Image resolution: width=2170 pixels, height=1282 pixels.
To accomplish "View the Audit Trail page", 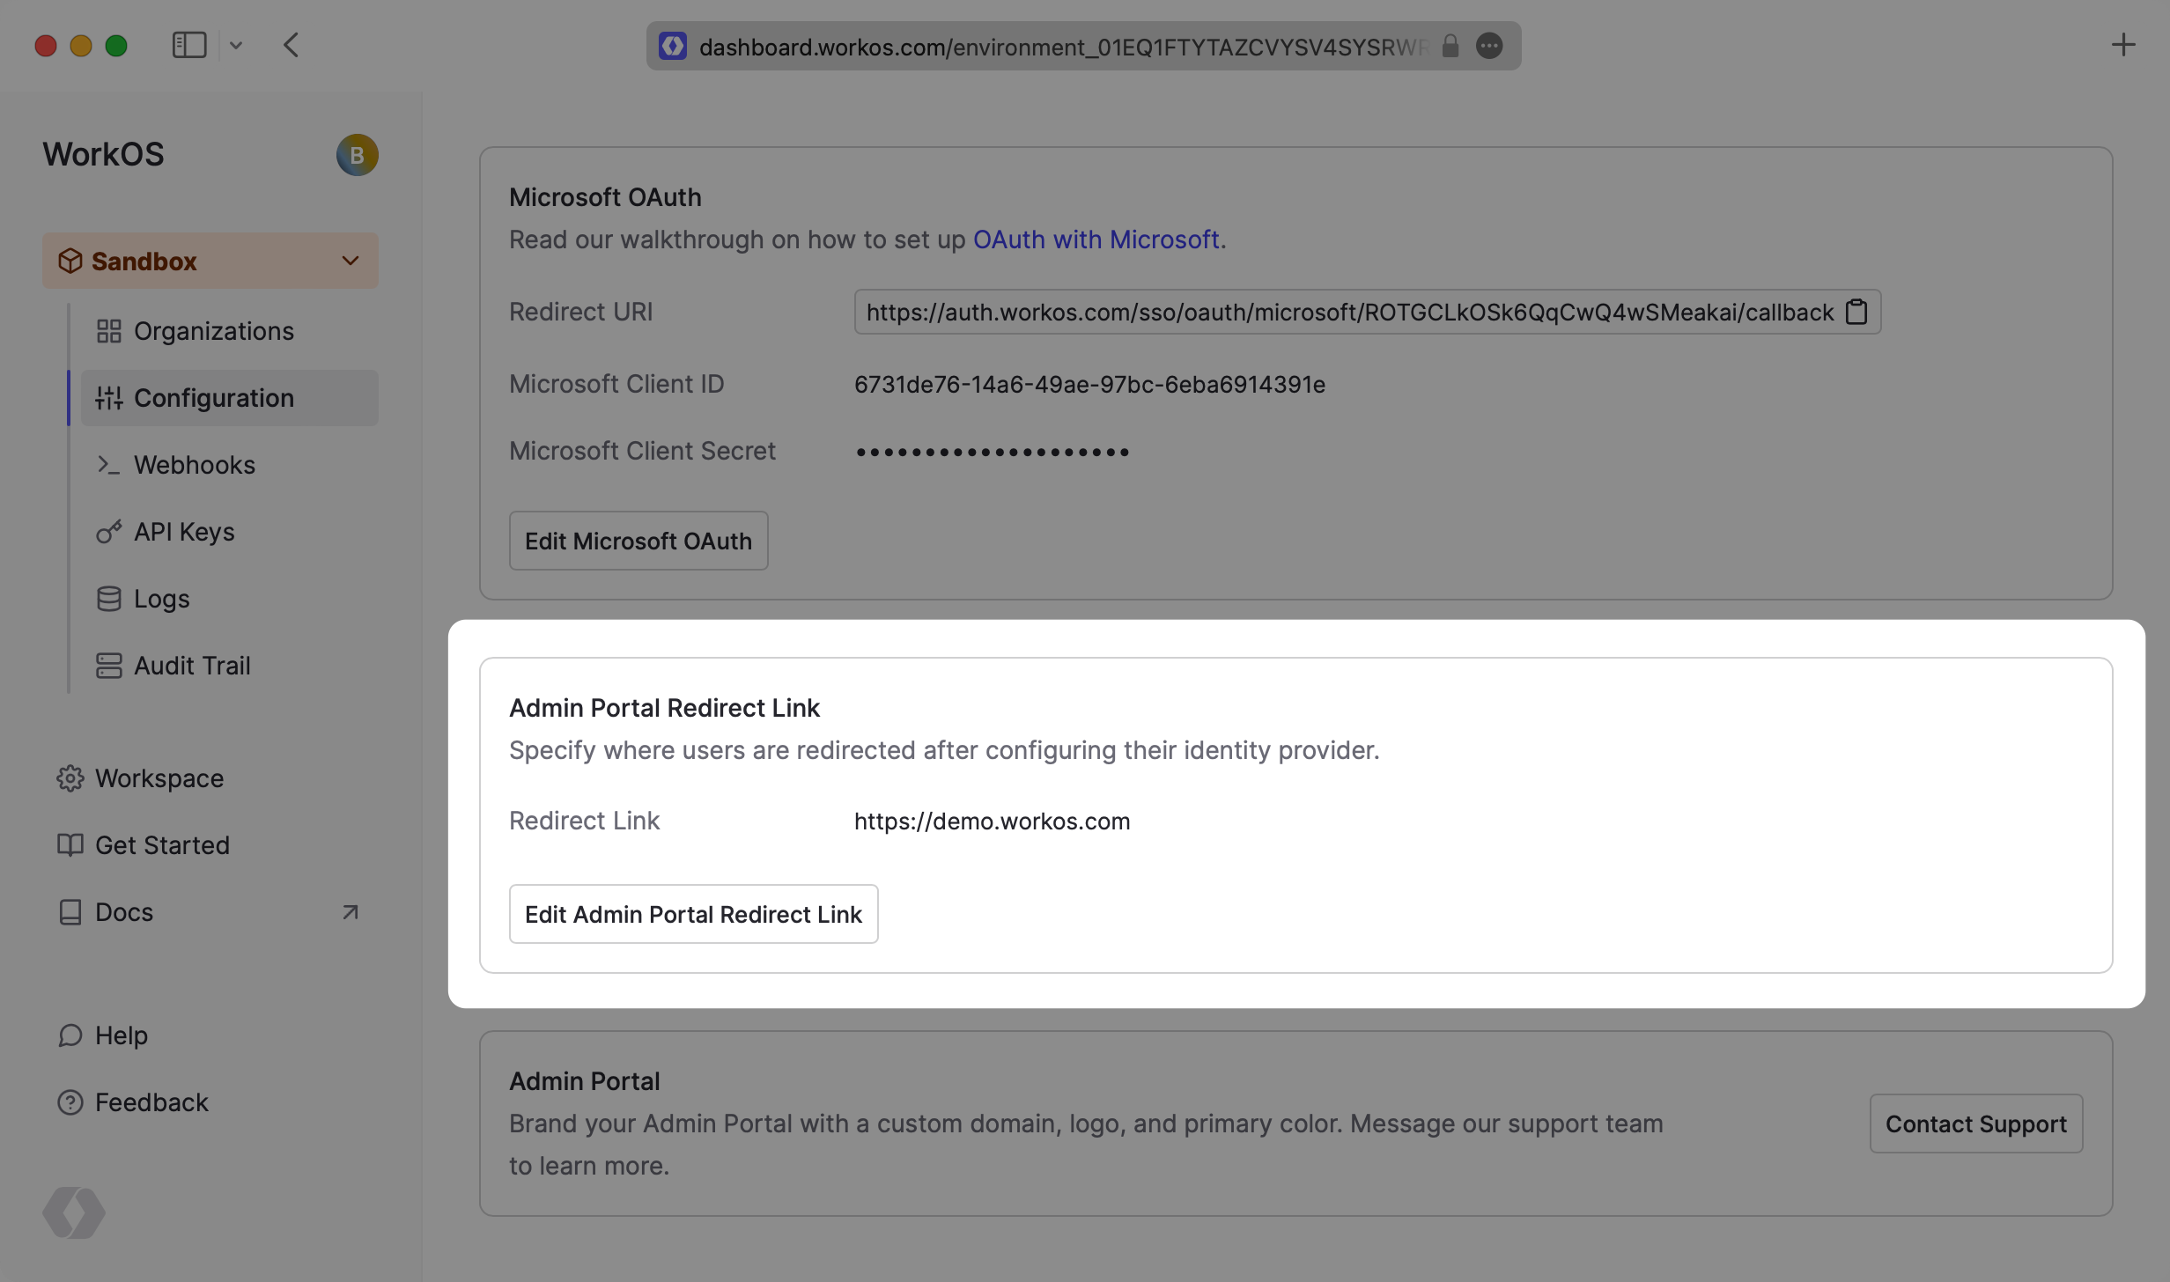I will [191, 666].
